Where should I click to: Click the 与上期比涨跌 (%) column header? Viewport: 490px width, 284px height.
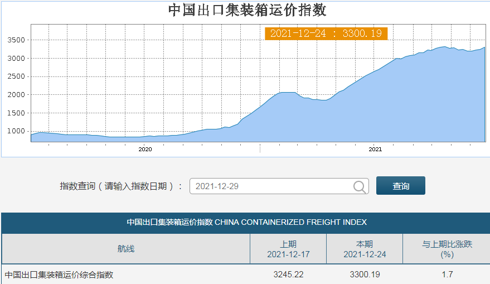(447, 249)
